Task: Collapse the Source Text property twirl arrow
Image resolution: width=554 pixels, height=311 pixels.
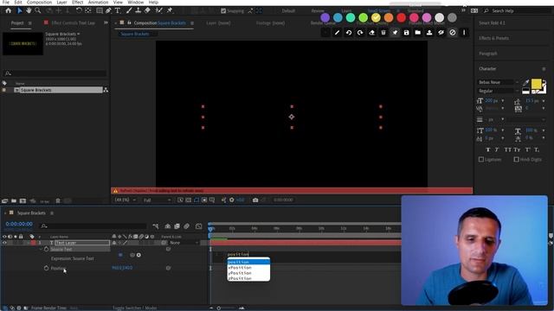Action: (41, 249)
